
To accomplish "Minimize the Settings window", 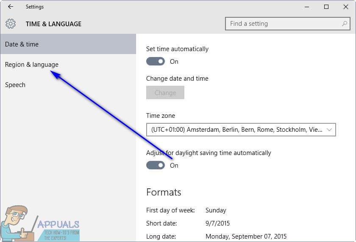I will click(306, 7).
